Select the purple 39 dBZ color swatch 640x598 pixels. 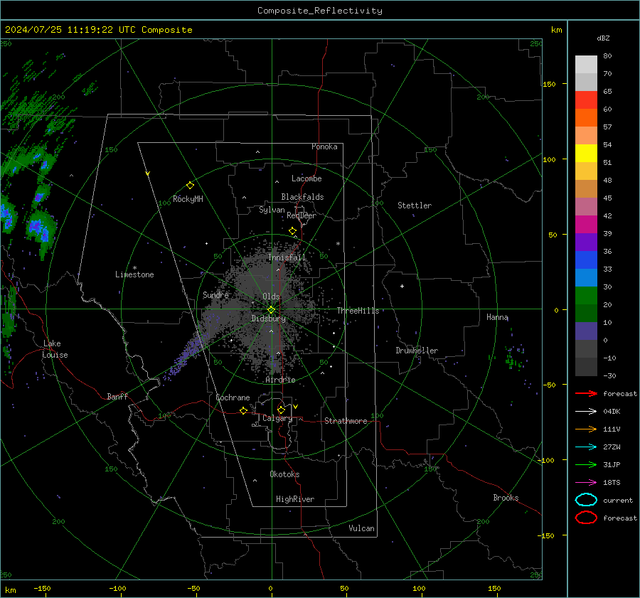click(x=586, y=242)
